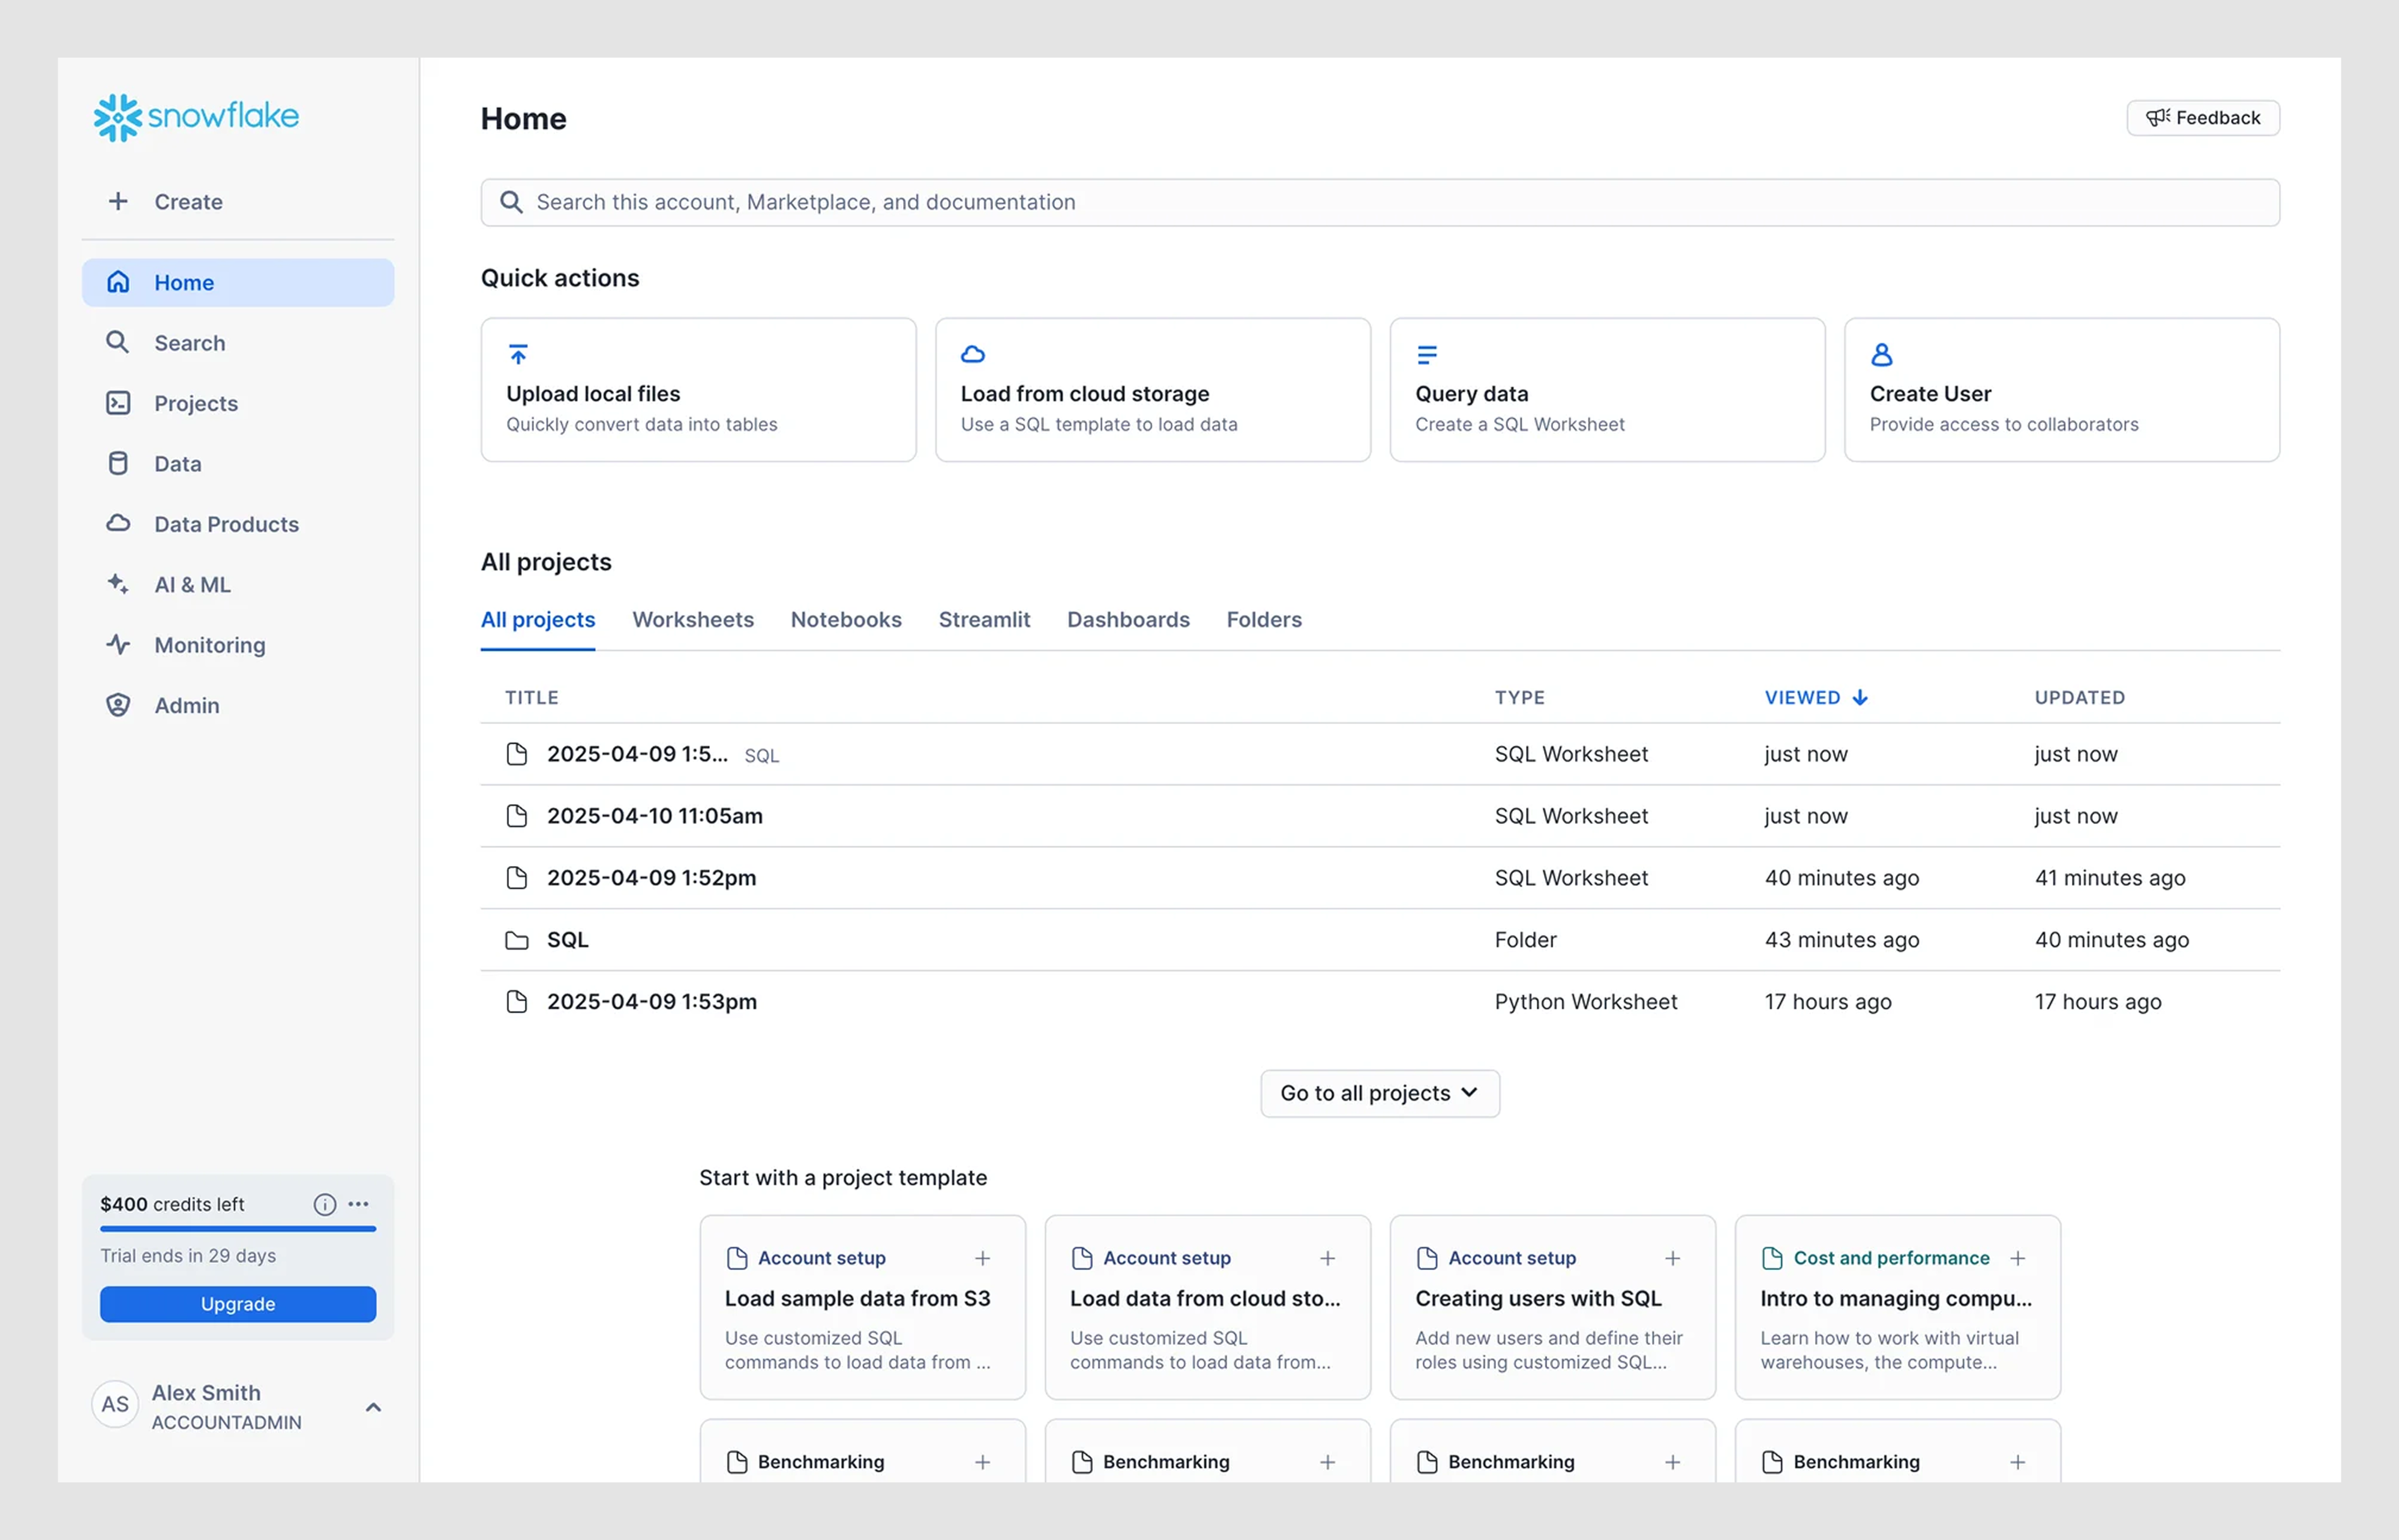The width and height of the screenshot is (2399, 1540).
Task: Focus the account search input field
Action: pos(1380,202)
